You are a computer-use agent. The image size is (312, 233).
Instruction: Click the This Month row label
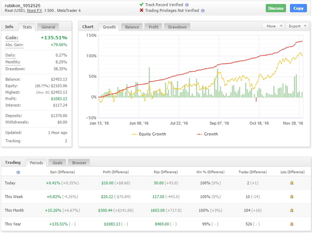[14, 211]
